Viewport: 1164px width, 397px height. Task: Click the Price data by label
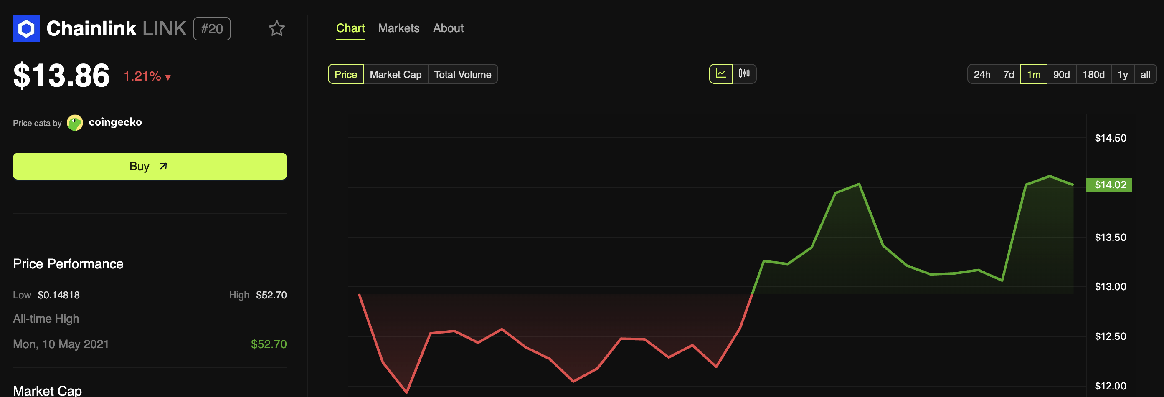click(x=37, y=123)
